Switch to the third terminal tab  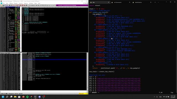tap(142, 2)
